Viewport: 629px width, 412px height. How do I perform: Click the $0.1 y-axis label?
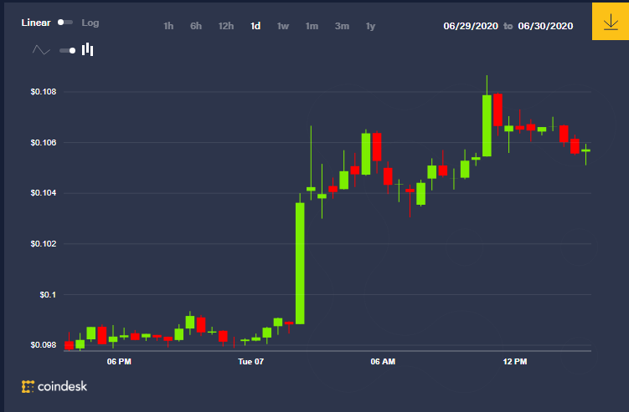48,295
